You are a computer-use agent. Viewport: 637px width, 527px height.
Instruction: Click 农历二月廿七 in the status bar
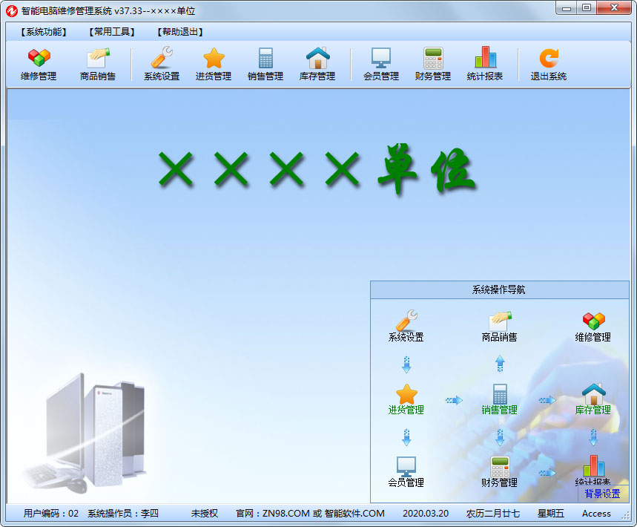tap(493, 513)
